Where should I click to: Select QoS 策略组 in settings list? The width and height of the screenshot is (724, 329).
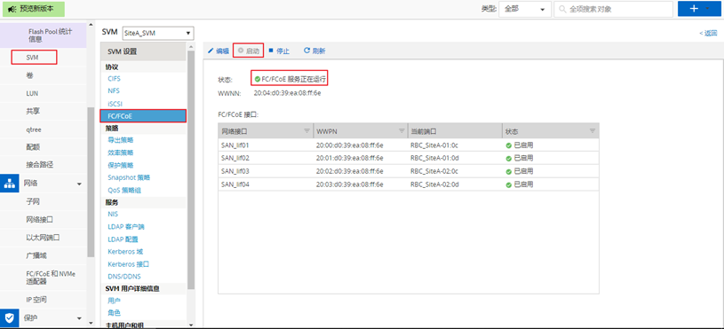125,190
